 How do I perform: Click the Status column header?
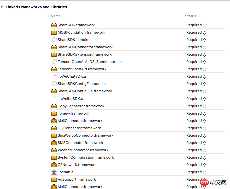pos(190,16)
